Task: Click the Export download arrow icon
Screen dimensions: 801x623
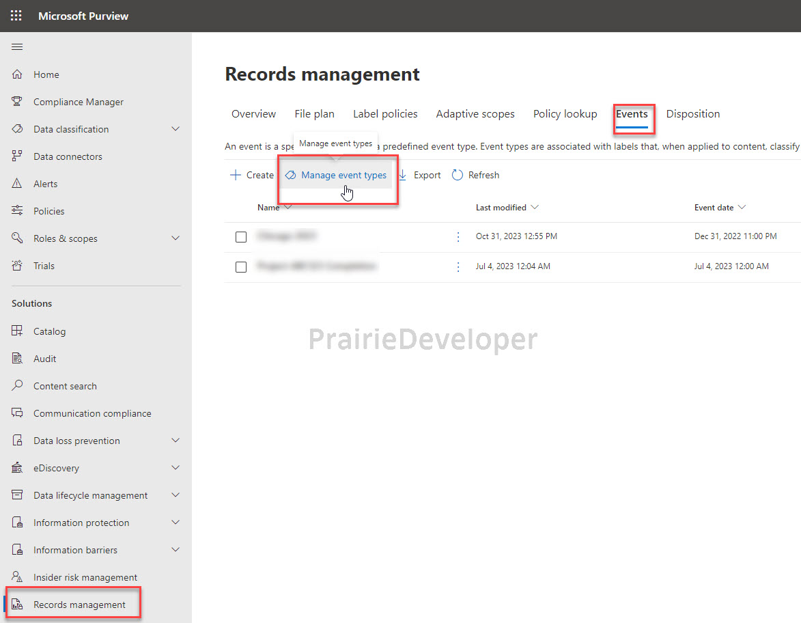Action: (x=402, y=175)
